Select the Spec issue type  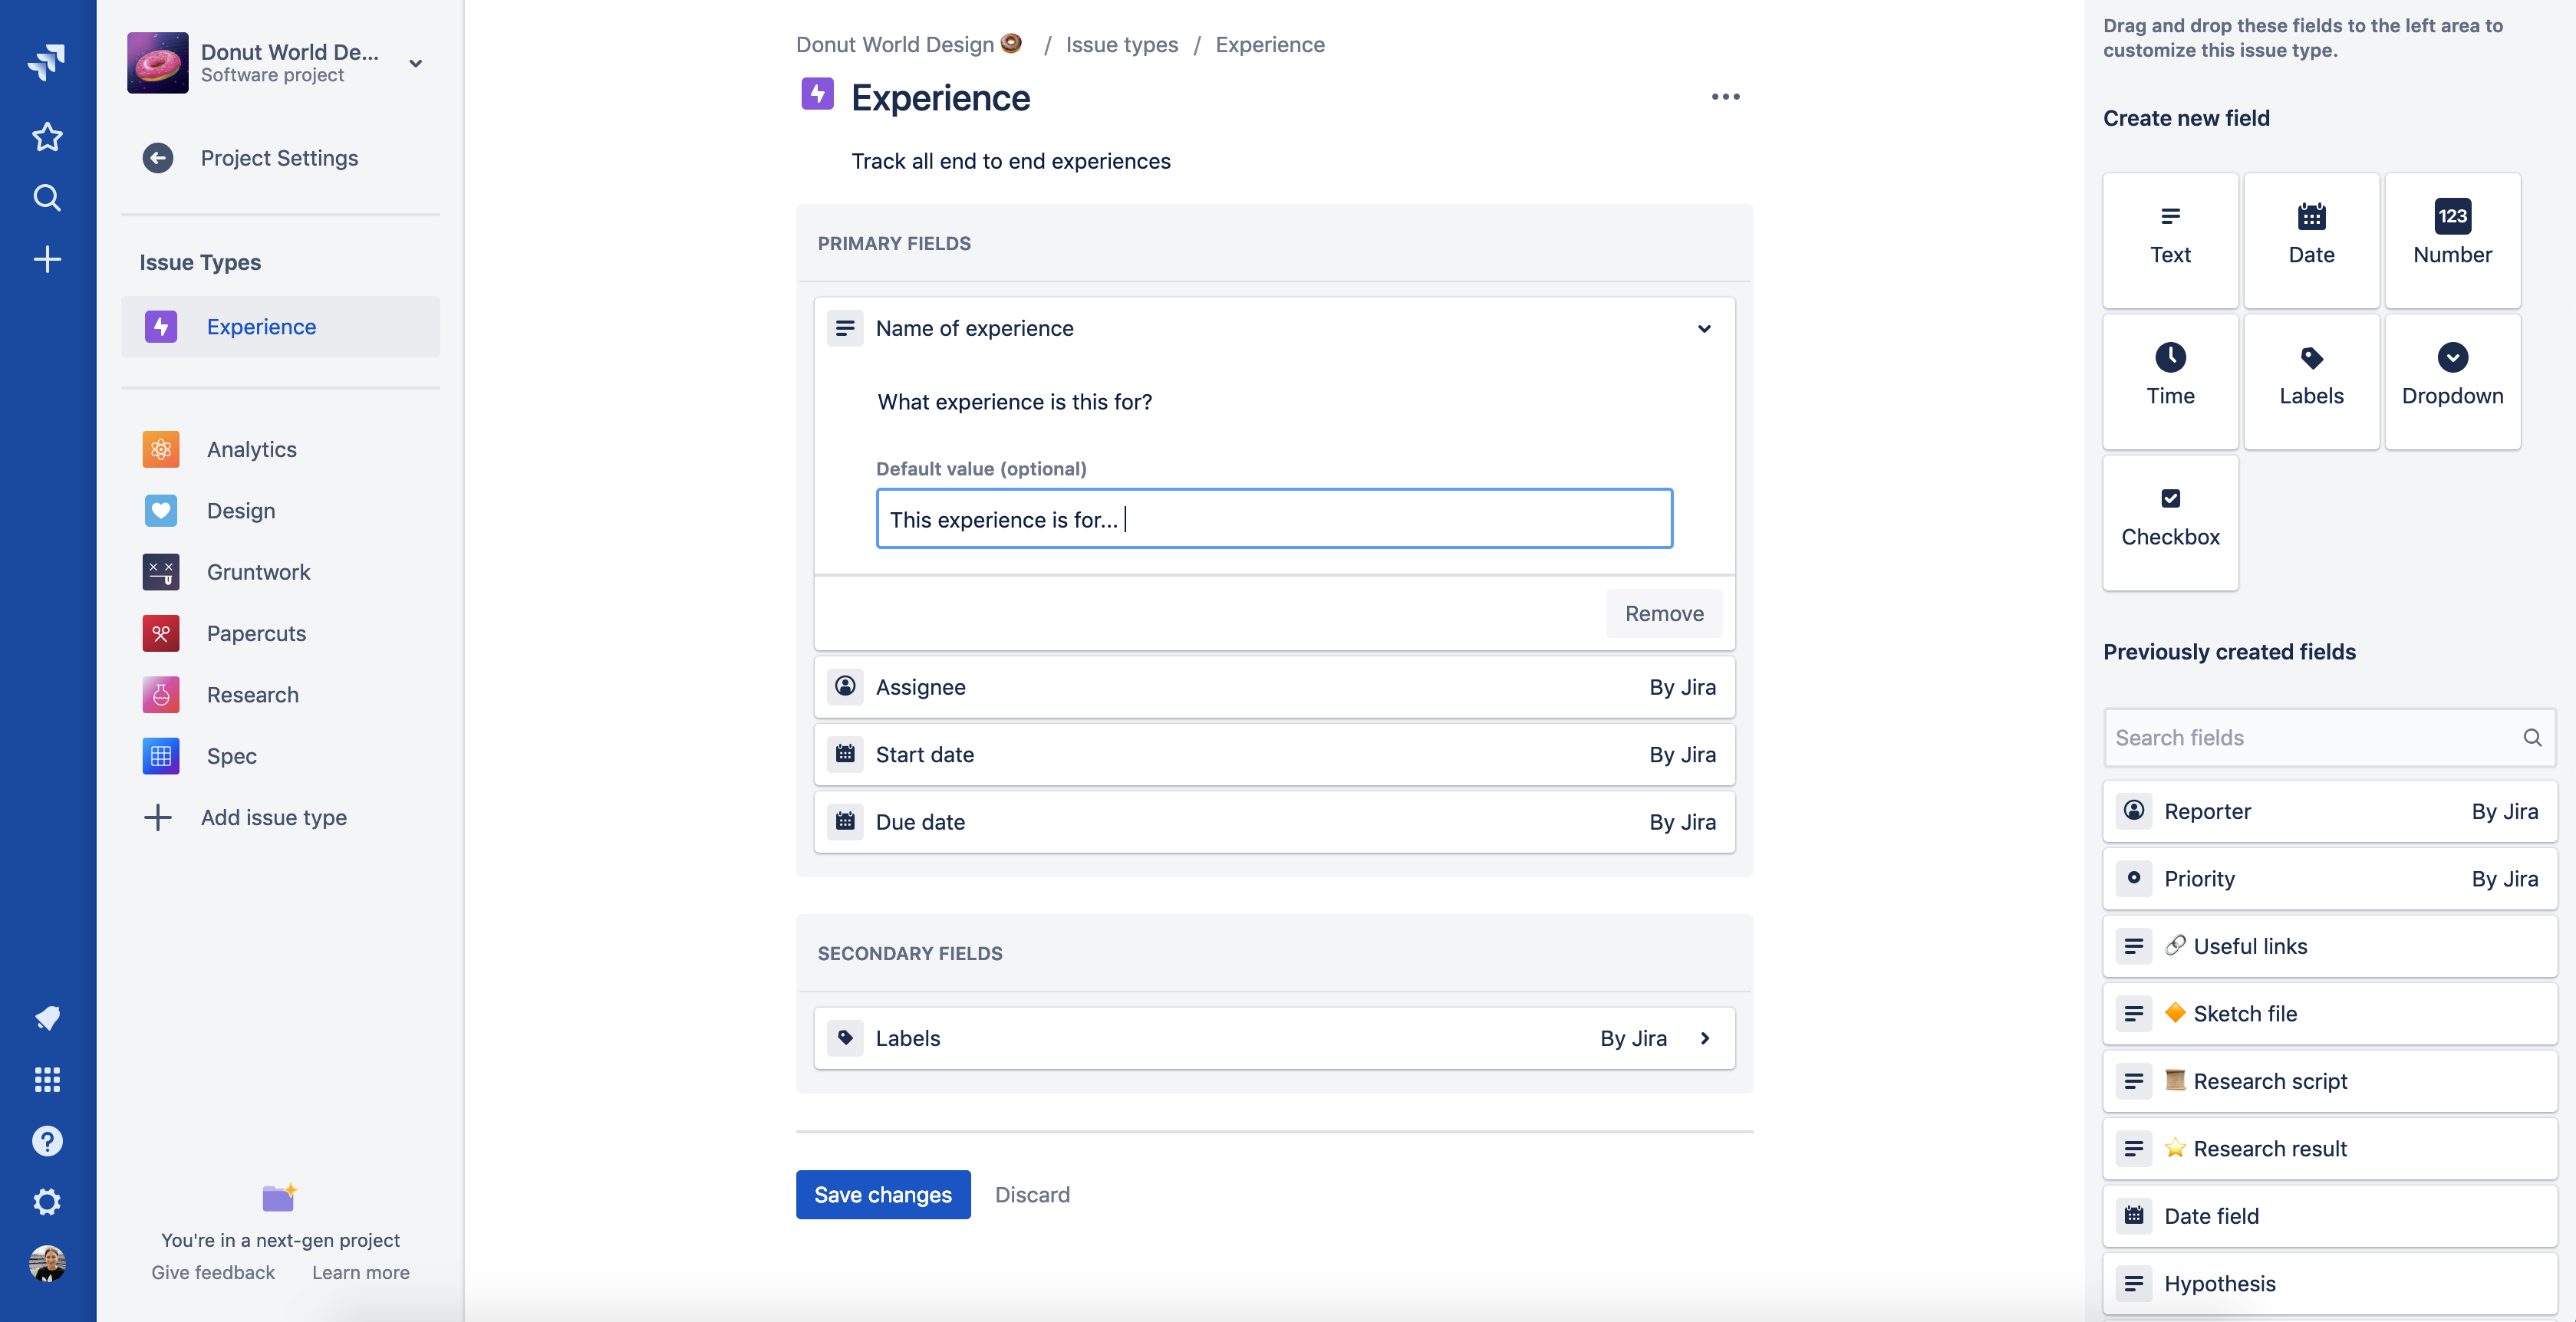click(280, 755)
